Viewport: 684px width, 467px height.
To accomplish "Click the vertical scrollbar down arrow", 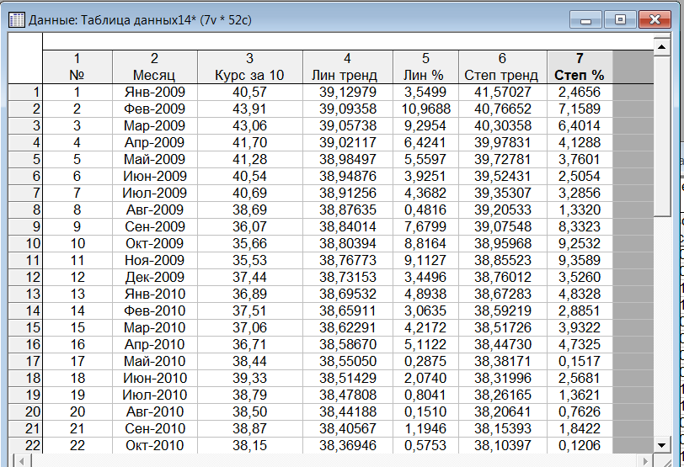I will point(662,445).
